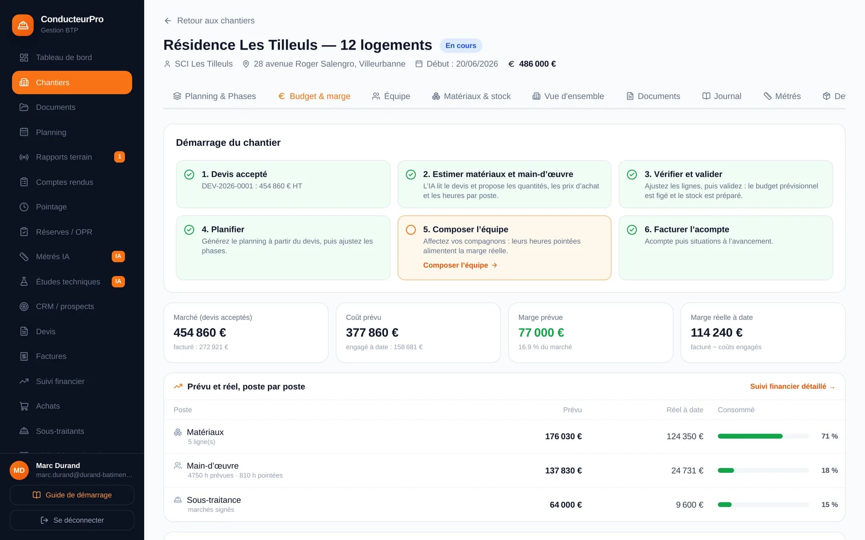Switch to the Équipe tab
Screen dimensions: 865x540
(391, 96)
